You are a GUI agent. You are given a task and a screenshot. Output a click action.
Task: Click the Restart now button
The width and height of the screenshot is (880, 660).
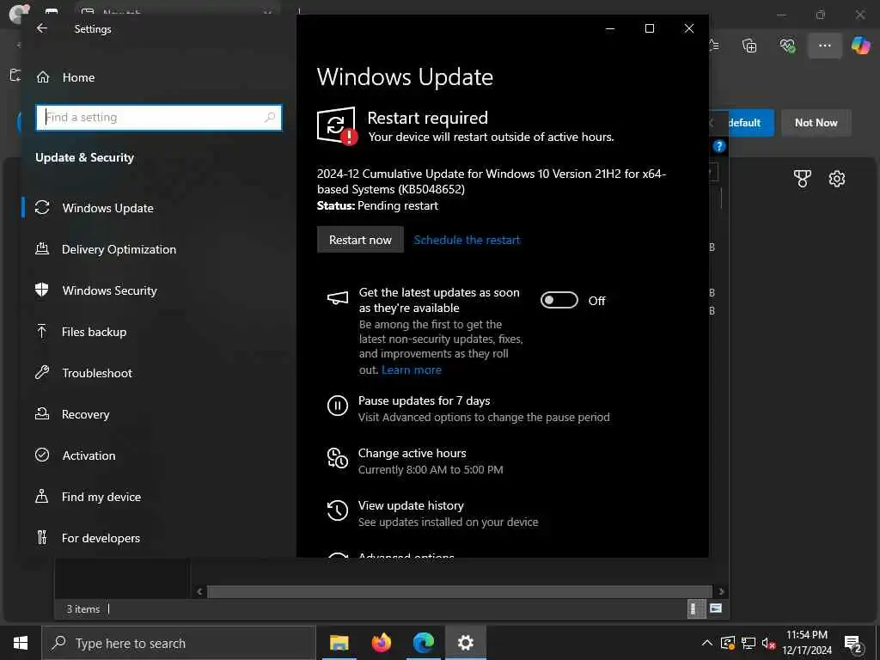[360, 240]
